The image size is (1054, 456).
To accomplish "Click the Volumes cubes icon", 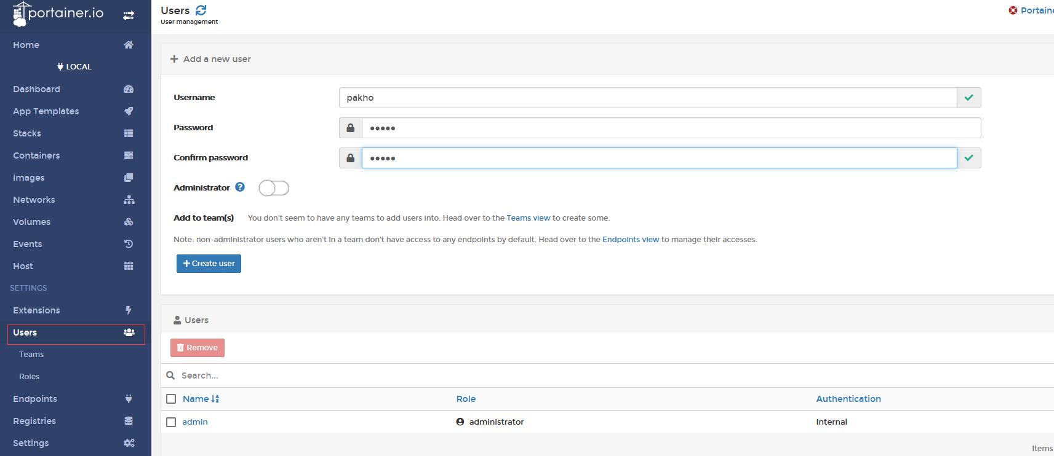I will pyautogui.click(x=129, y=222).
